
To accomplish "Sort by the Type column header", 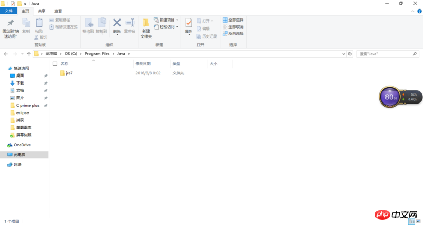I will 177,64.
